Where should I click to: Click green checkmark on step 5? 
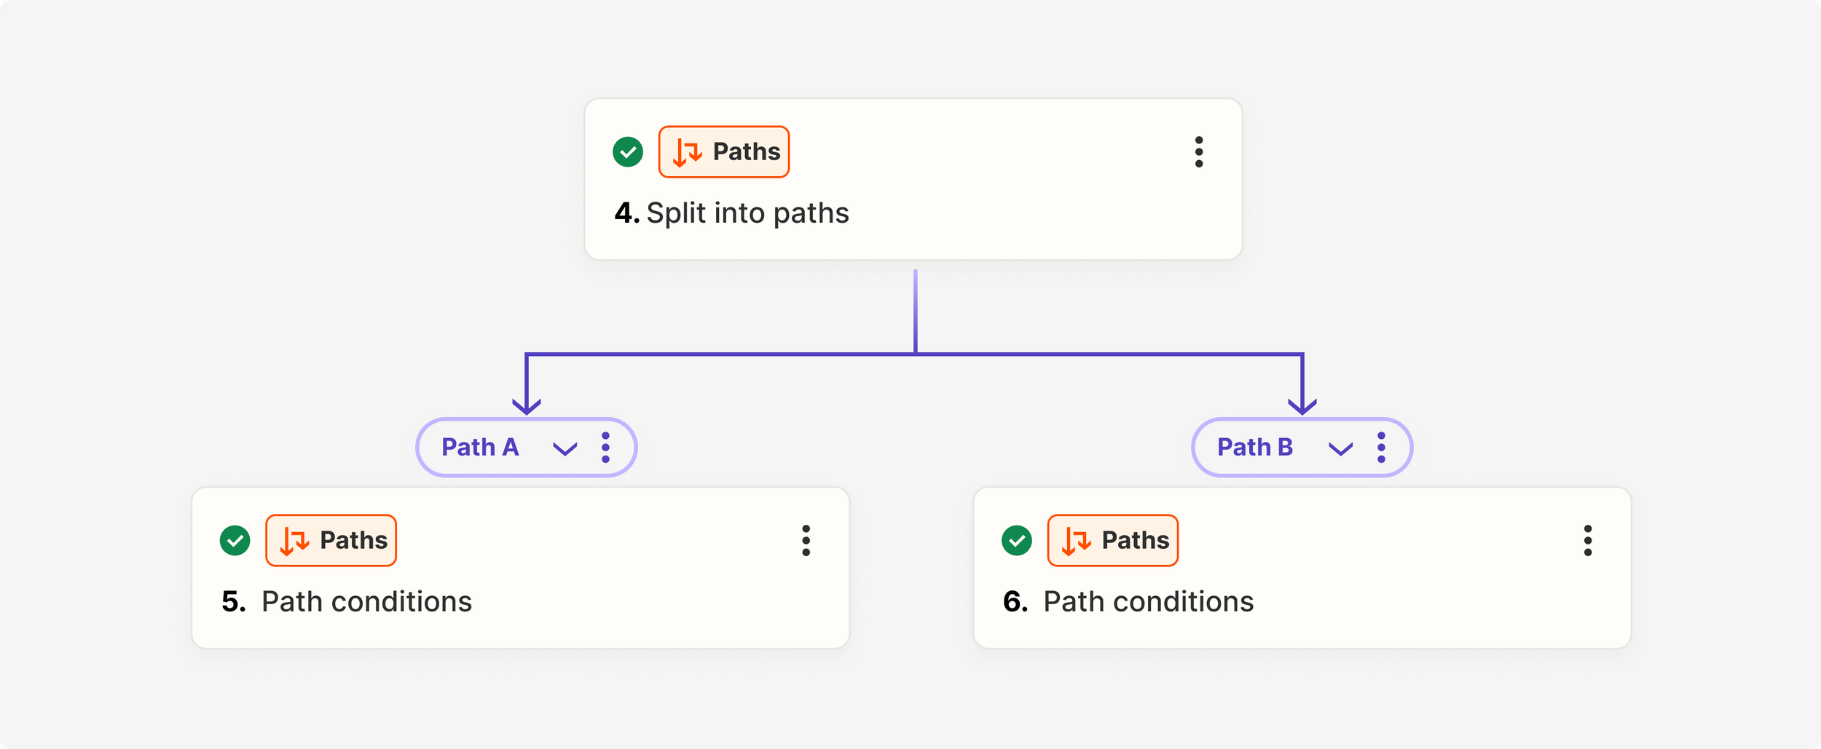(x=235, y=541)
